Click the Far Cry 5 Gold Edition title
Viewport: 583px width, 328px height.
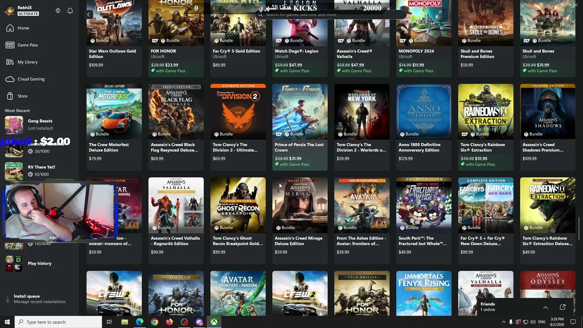coord(236,51)
